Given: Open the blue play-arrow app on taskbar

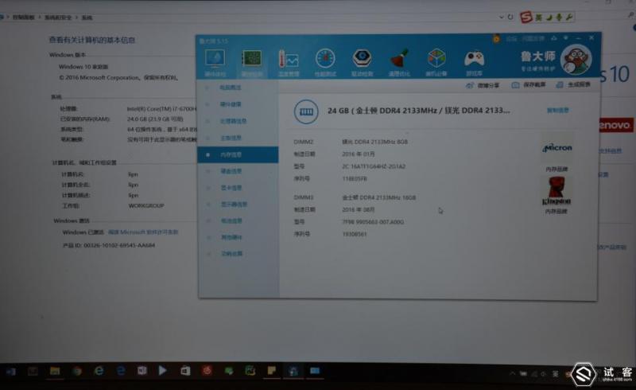Looking at the screenshot, I should click(163, 371).
